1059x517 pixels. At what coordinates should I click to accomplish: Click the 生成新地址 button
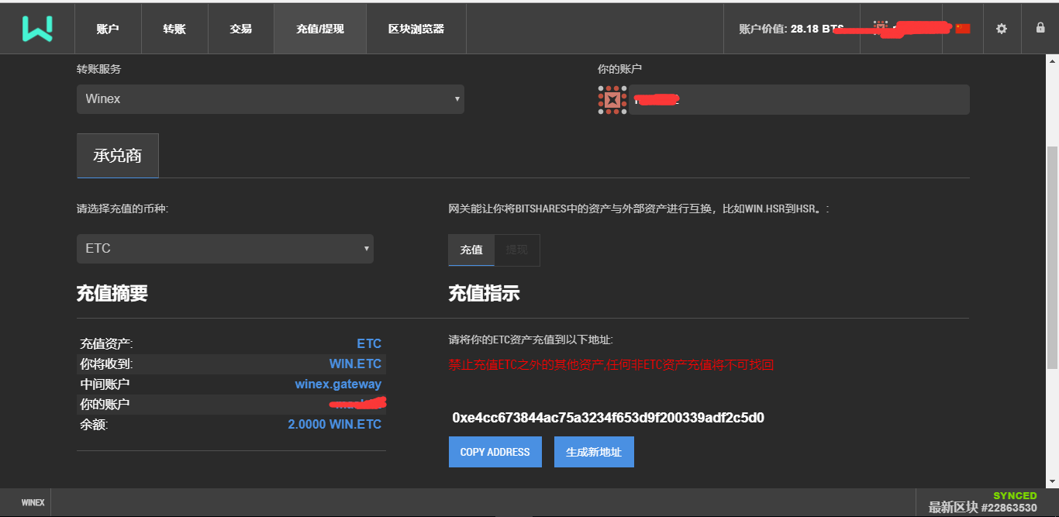coord(594,452)
